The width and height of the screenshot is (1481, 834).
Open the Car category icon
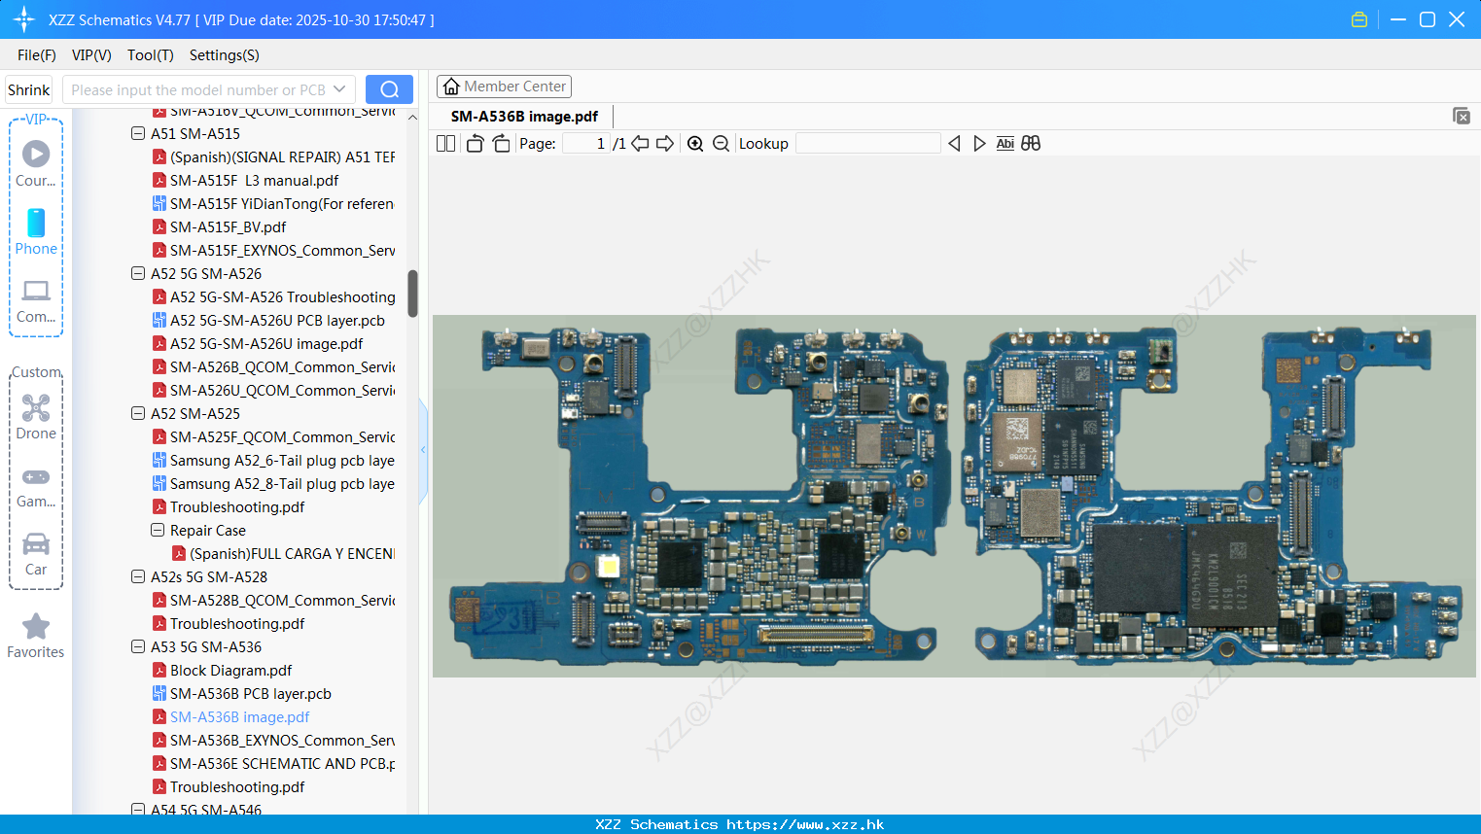[x=36, y=553]
